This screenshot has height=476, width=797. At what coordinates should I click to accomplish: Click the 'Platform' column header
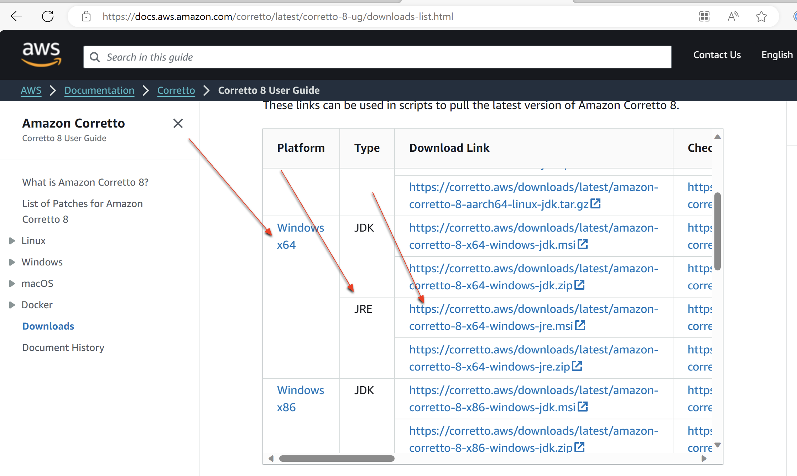[301, 148]
